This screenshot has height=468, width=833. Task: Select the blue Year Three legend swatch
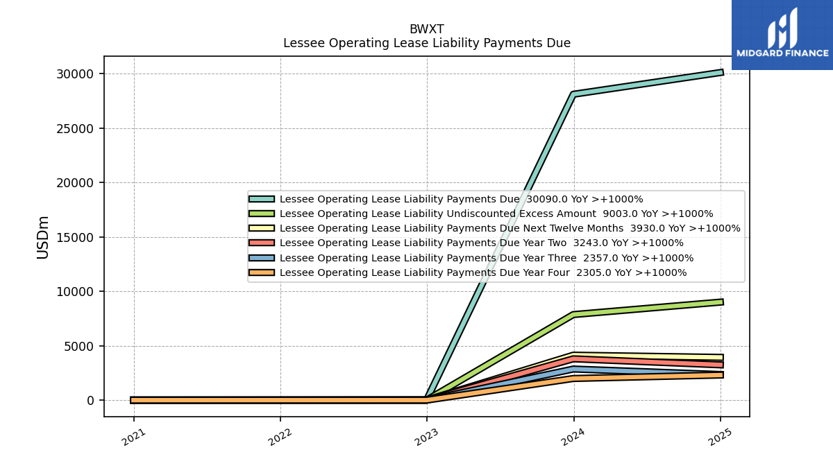262,258
